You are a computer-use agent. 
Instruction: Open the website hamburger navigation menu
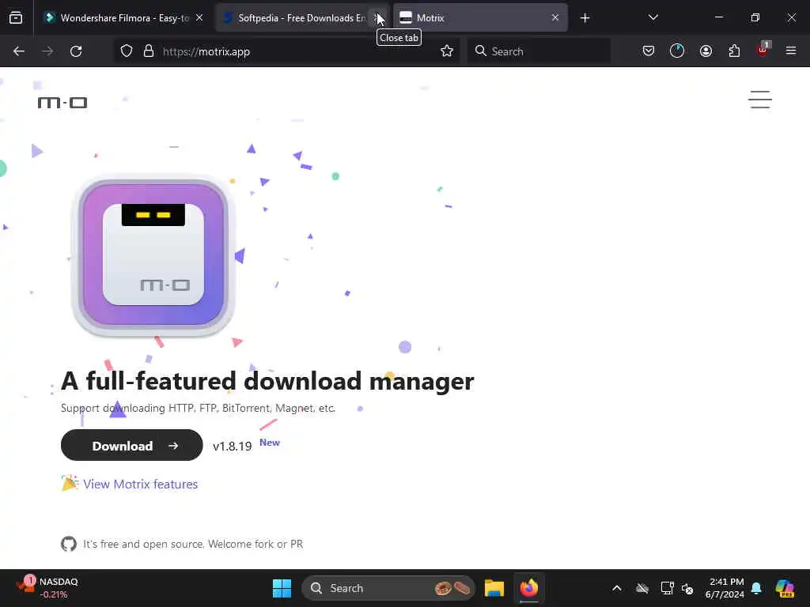[x=760, y=100]
